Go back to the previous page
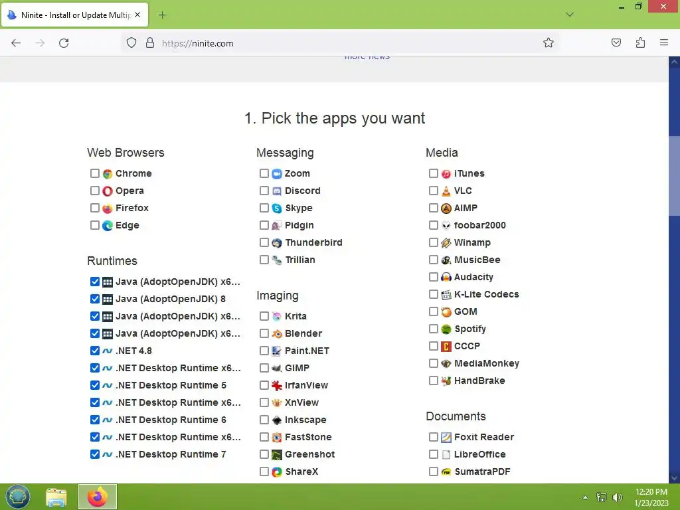This screenshot has height=510, width=680. [16, 43]
